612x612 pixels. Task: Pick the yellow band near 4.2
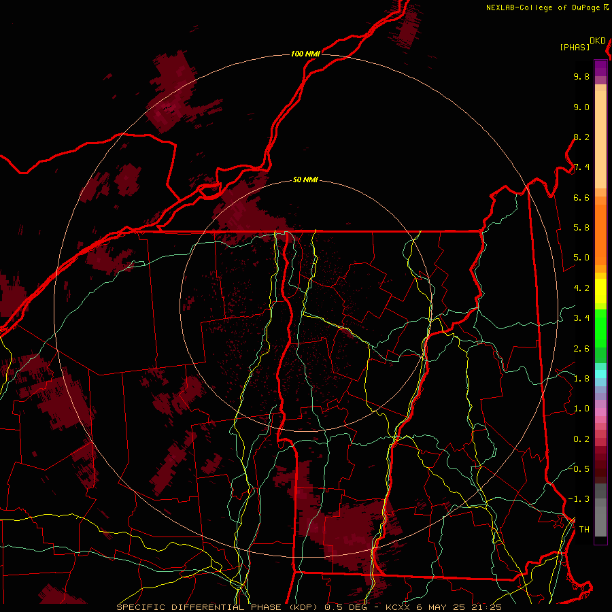coord(600,291)
